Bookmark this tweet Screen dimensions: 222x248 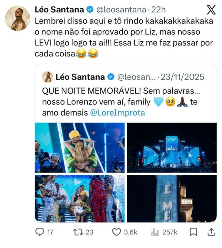pyautogui.click(x=194, y=232)
